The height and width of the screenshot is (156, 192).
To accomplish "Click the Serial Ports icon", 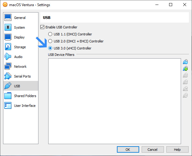I will (x=8, y=76).
